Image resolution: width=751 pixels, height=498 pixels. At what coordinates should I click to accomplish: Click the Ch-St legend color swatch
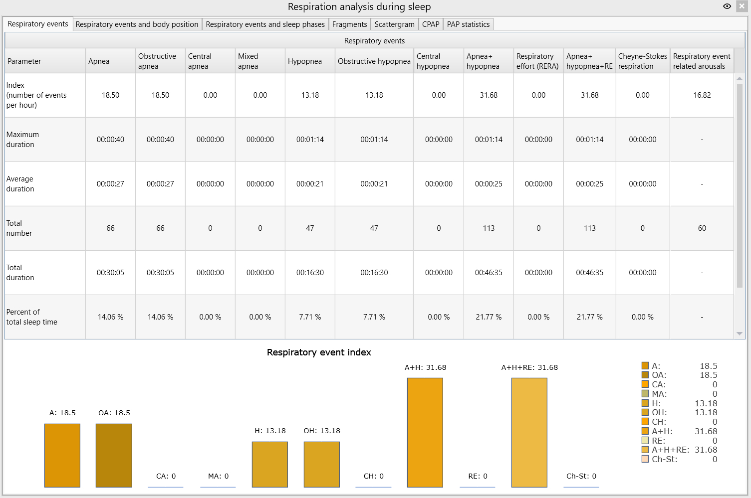tap(645, 459)
